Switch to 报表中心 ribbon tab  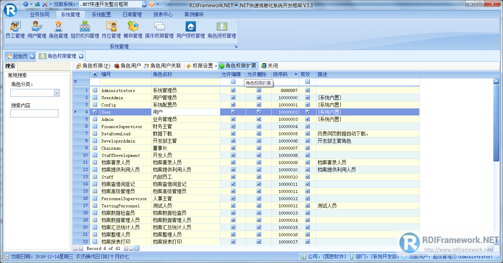point(163,14)
